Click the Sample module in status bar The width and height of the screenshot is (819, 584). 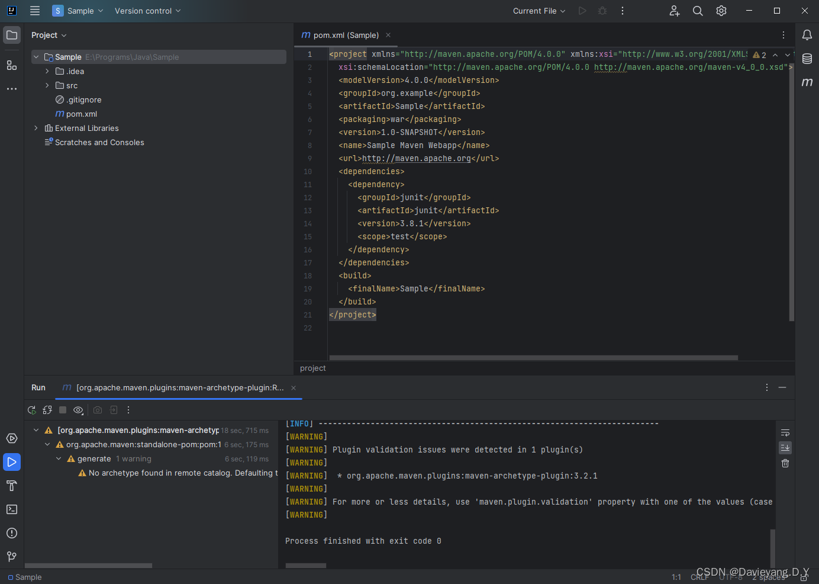click(25, 577)
